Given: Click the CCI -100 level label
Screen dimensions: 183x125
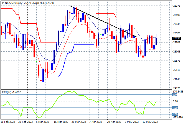Looking at the screenshot, I should pyautogui.click(x=175, y=108).
